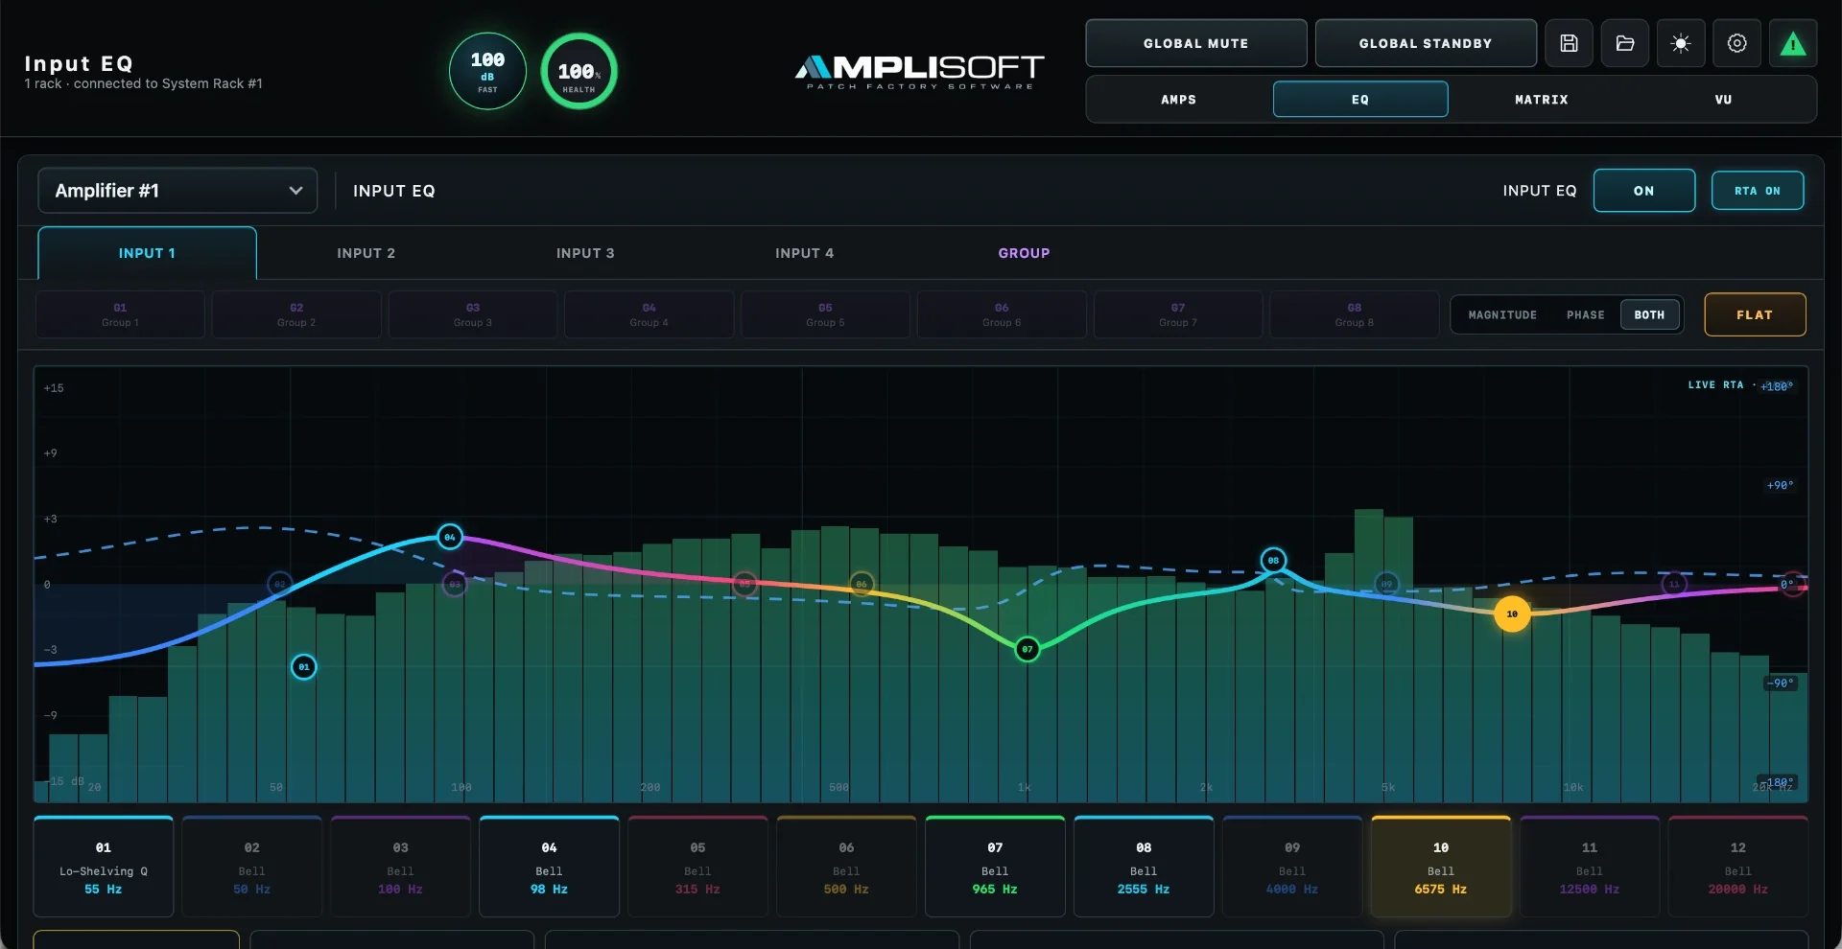Open a preset with the folder icon
This screenshot has height=949, width=1842.
1625,43
